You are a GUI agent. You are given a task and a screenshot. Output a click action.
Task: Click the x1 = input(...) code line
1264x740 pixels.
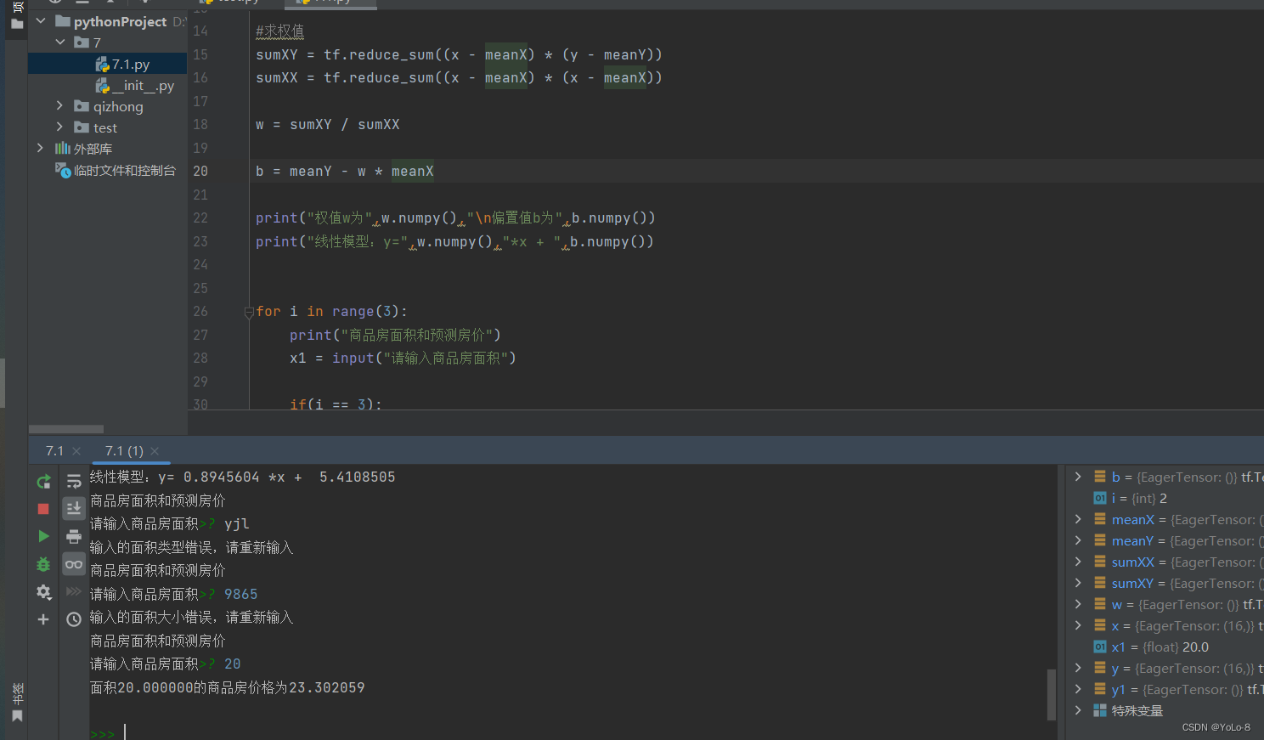(x=403, y=359)
